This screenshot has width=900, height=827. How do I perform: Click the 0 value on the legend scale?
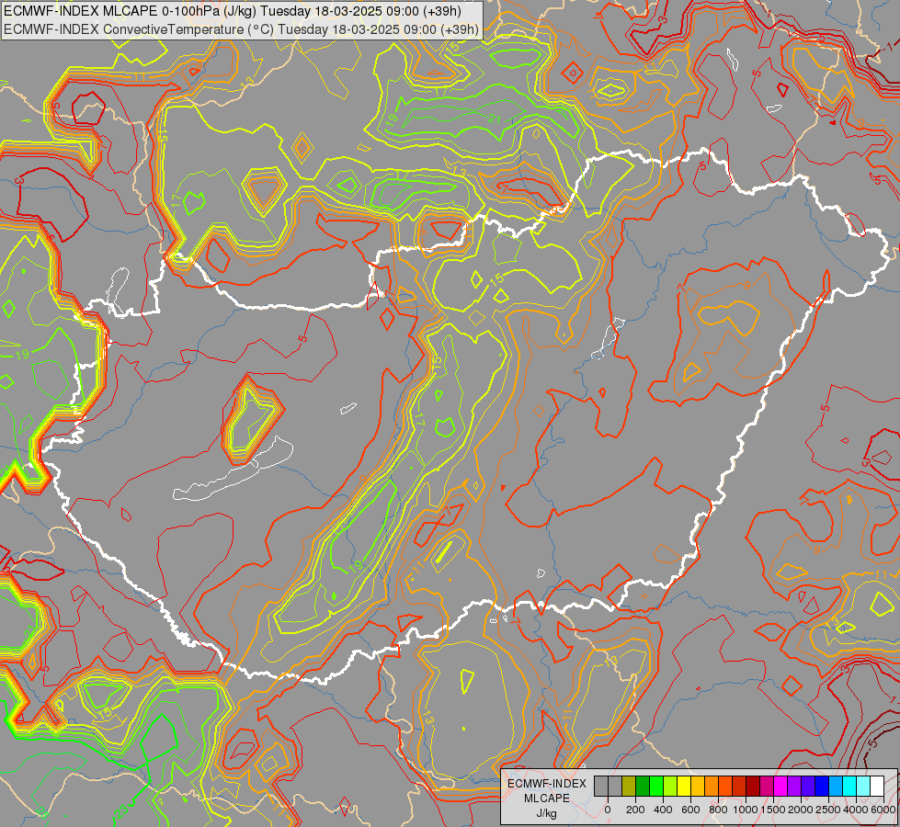pyautogui.click(x=608, y=810)
